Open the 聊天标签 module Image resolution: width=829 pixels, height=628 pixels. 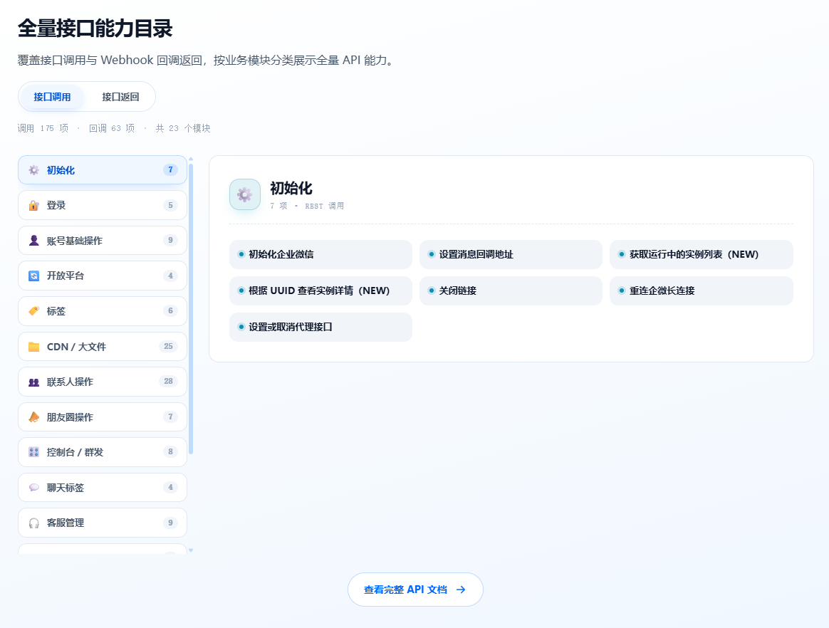(x=103, y=488)
